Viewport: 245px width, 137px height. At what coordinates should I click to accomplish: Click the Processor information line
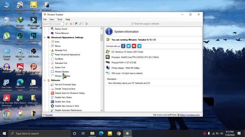point(135,57)
